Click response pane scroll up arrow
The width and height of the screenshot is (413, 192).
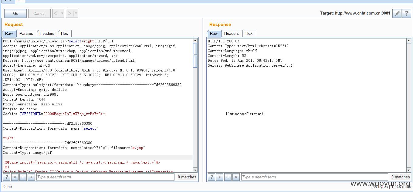coord(409,41)
